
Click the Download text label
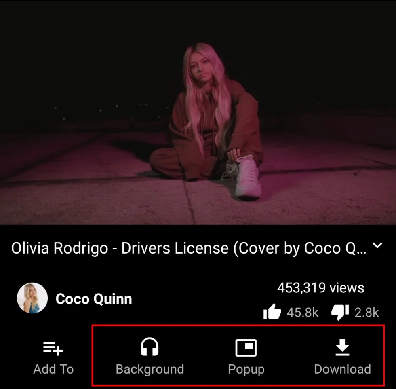[x=343, y=369]
